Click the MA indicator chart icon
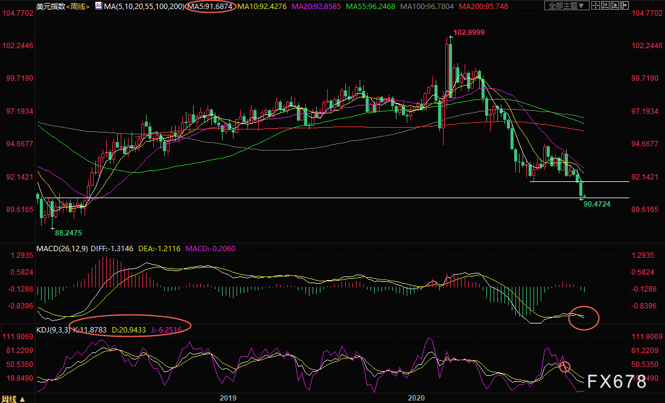This screenshot has width=665, height=403. point(99,6)
